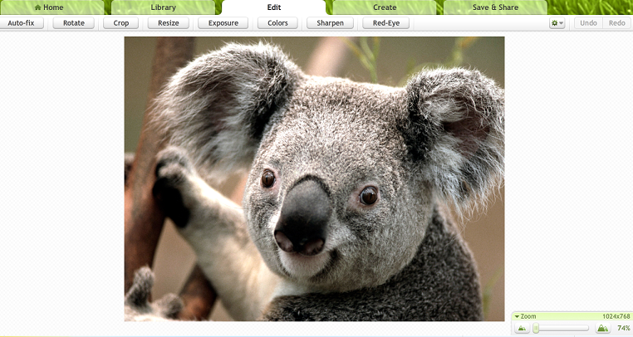Select the Edit tab
This screenshot has height=337, width=633.
click(x=273, y=7)
